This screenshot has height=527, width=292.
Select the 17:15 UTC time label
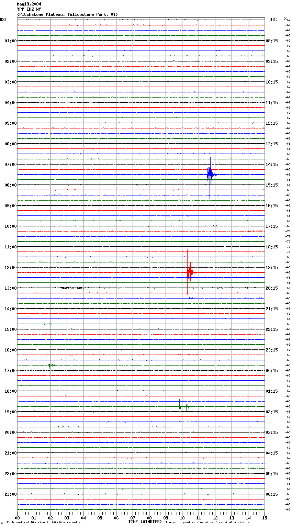272,226
